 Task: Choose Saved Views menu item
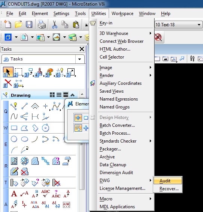click(125, 91)
